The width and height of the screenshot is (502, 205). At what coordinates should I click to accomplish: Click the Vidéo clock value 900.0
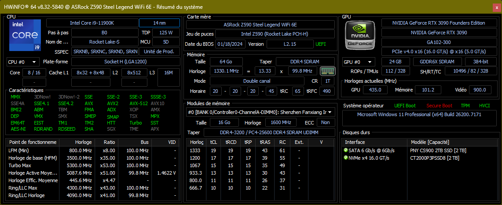(x=480, y=90)
